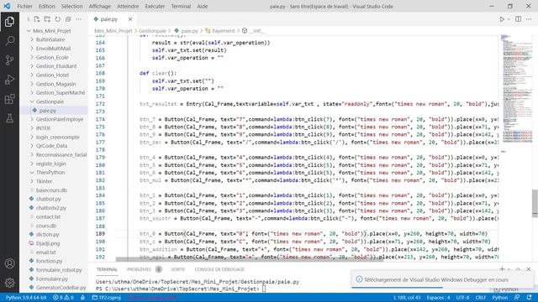The height and width of the screenshot is (302, 538).
Task: Expand the Gestion_Etudiant folder
Action: 56,66
